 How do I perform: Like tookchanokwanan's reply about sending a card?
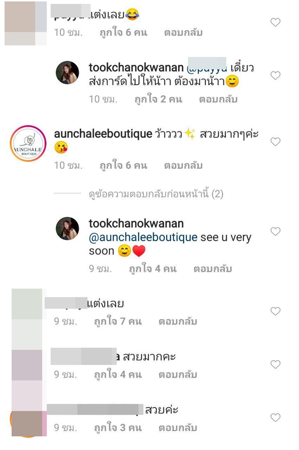276,76
